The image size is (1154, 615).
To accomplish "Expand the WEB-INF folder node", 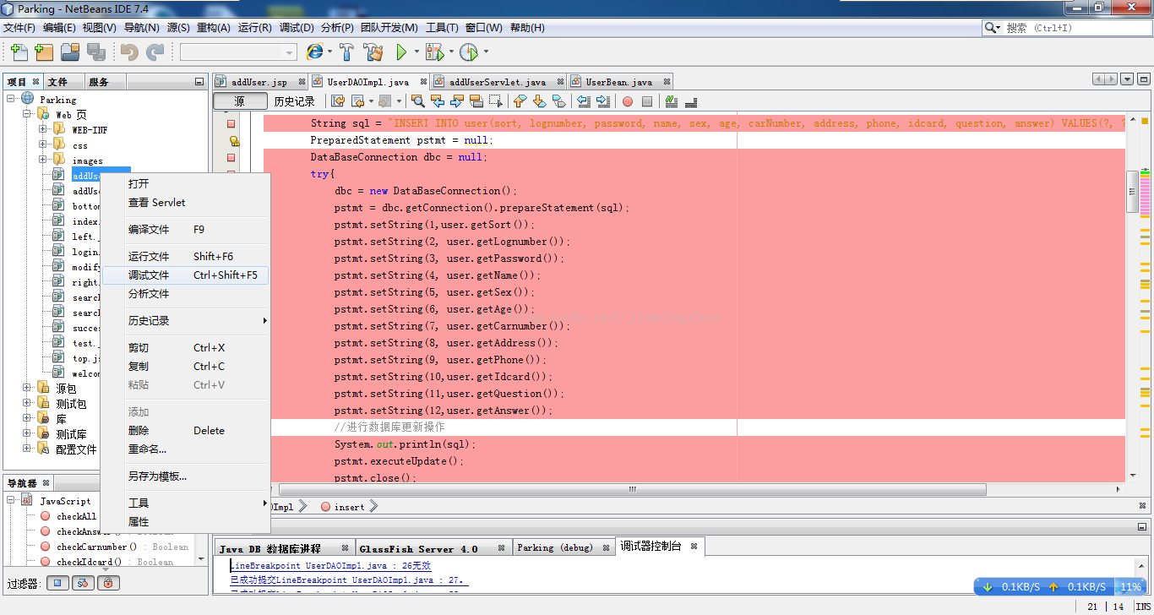I will tap(43, 129).
